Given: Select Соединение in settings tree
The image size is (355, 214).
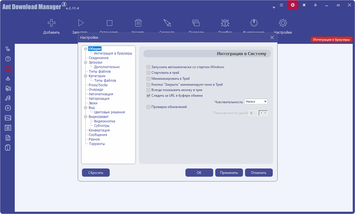Looking at the screenshot, I should (x=99, y=58).
